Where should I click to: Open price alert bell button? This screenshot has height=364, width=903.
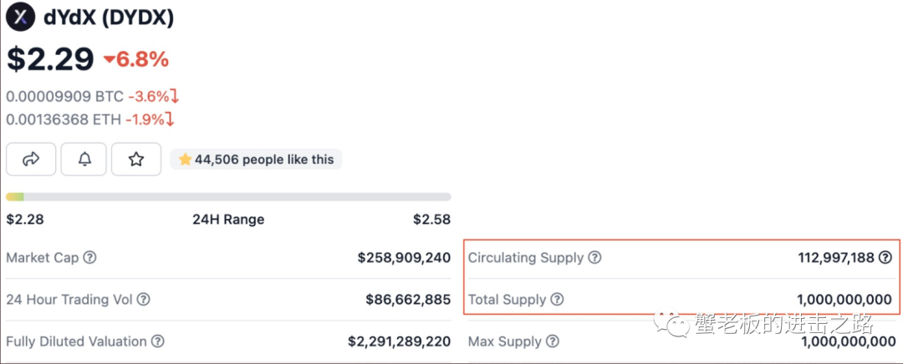pos(84,159)
